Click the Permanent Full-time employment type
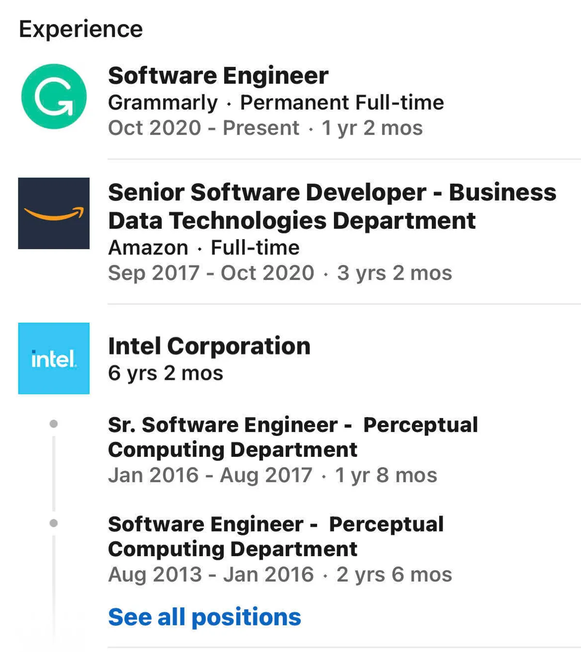 (x=342, y=103)
